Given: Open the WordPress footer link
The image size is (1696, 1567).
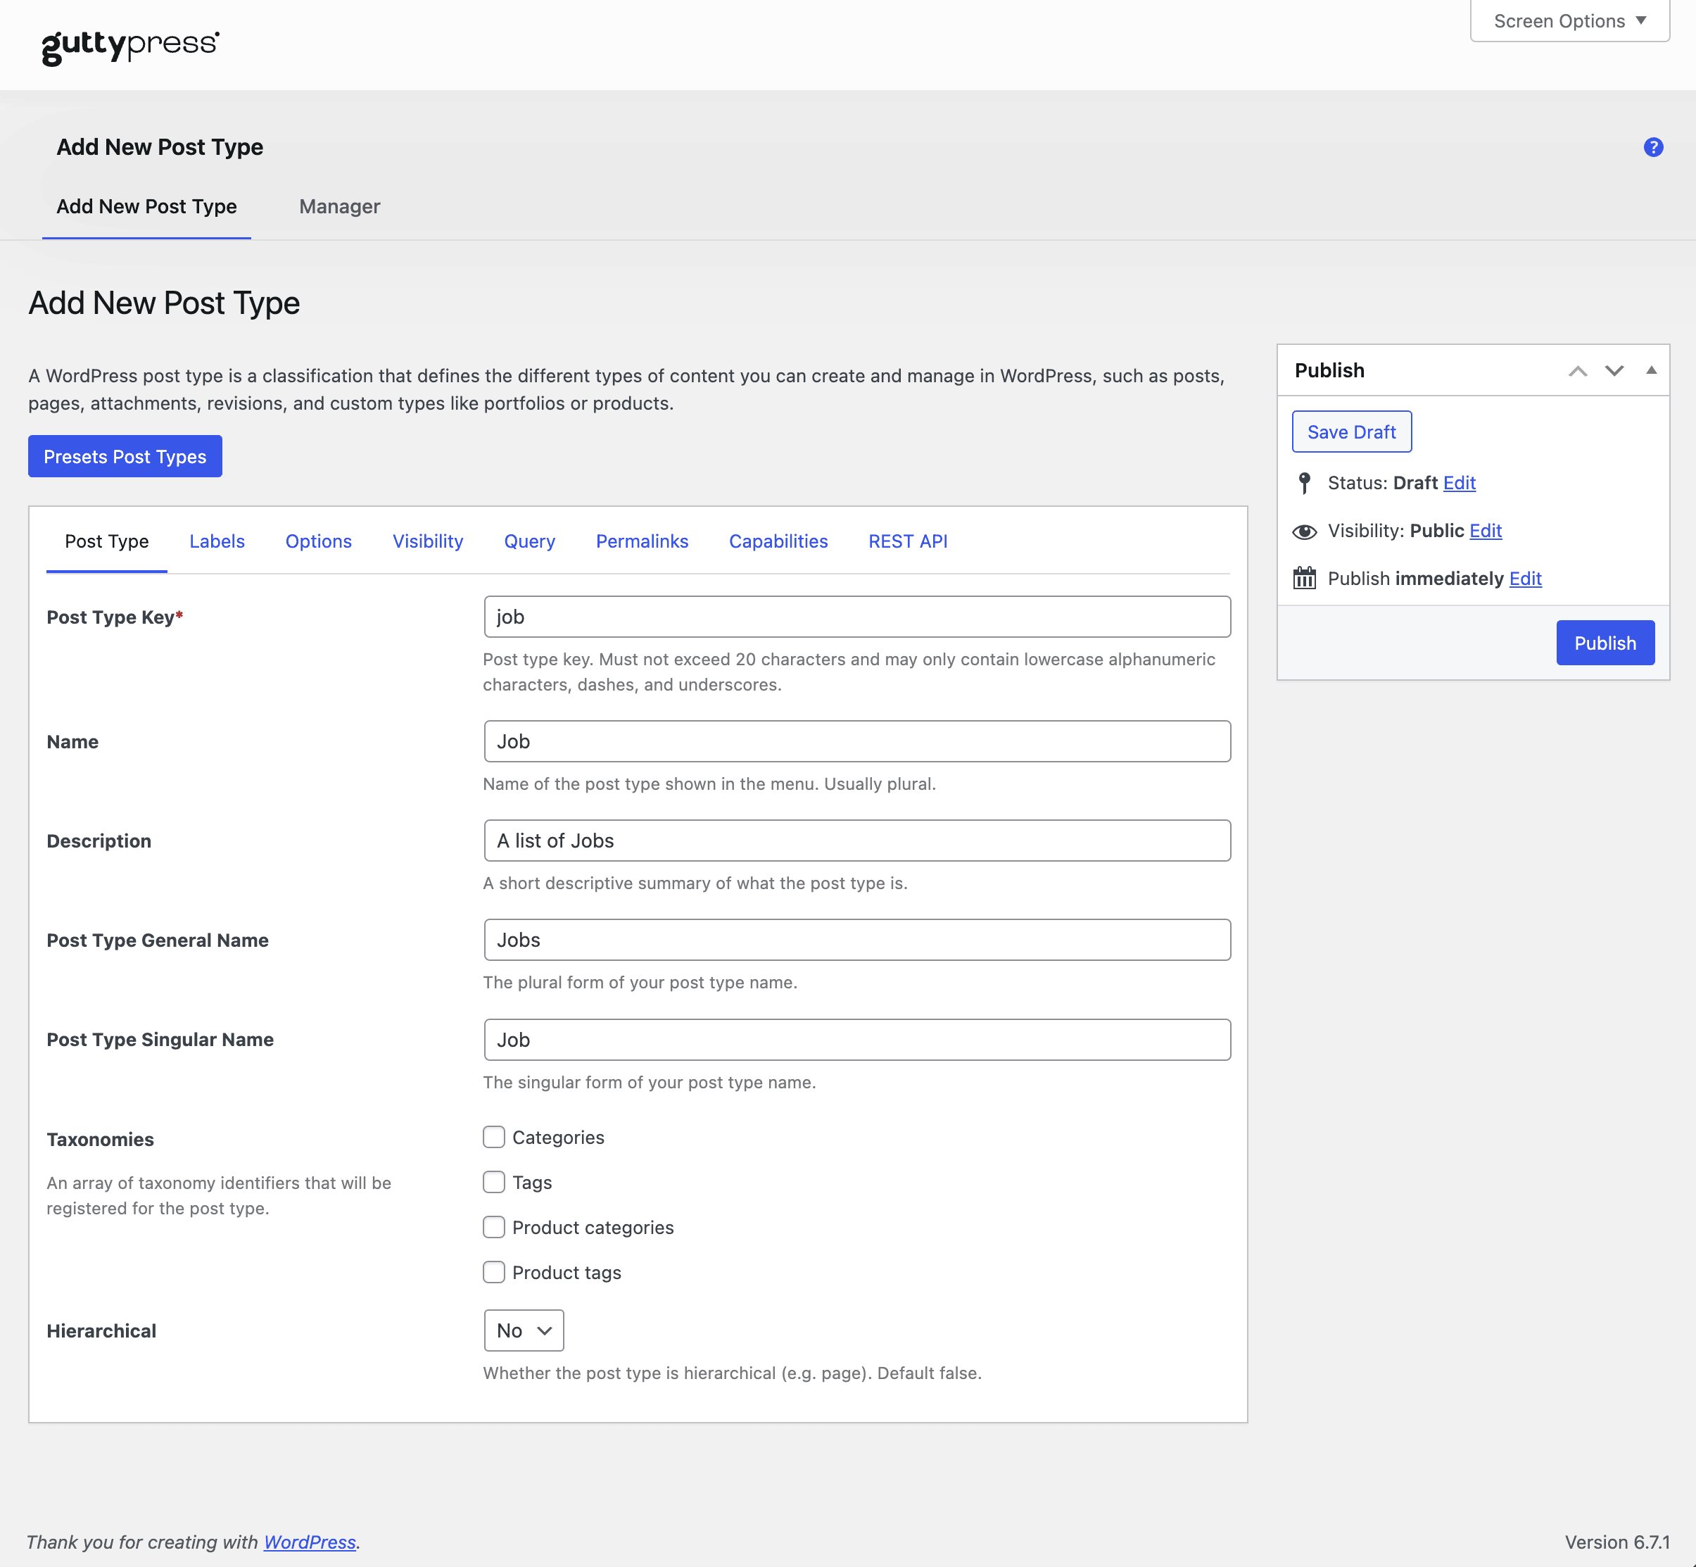Looking at the screenshot, I should [310, 1542].
